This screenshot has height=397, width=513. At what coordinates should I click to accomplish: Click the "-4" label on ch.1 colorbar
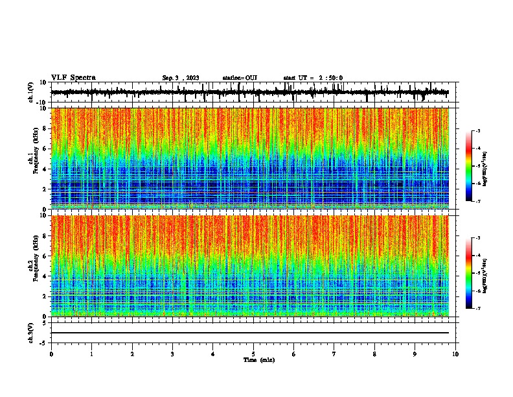tap(478, 149)
